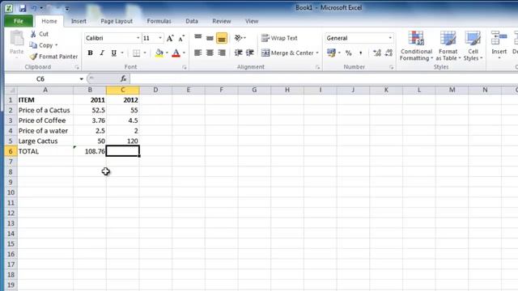Click the Accounting Number Format icon
The width and height of the screenshot is (518, 291).
(331, 53)
